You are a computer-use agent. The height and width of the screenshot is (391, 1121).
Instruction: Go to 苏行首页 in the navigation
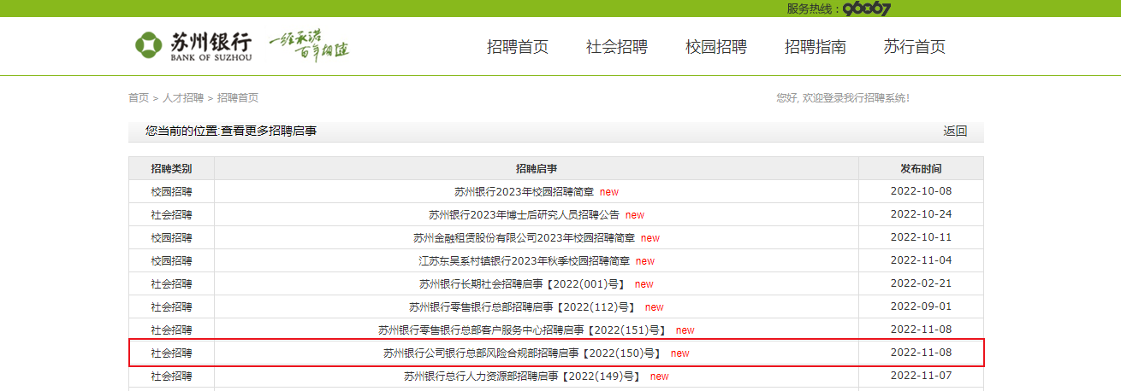click(915, 47)
